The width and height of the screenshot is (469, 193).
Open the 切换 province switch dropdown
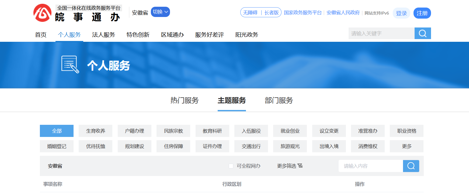pyautogui.click(x=160, y=12)
